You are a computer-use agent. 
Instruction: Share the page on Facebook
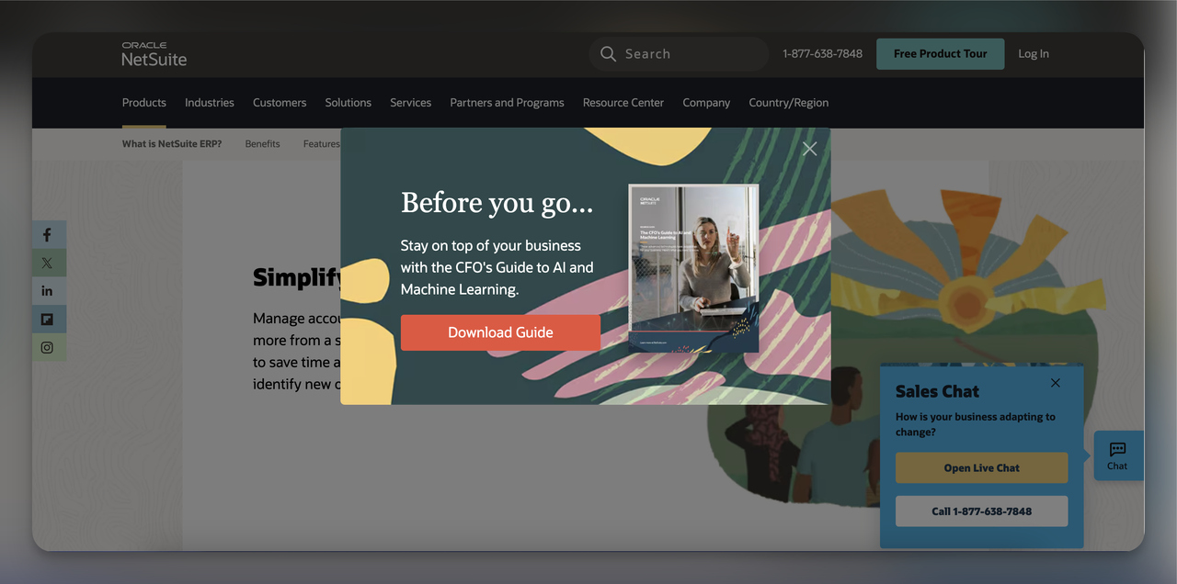click(x=47, y=235)
